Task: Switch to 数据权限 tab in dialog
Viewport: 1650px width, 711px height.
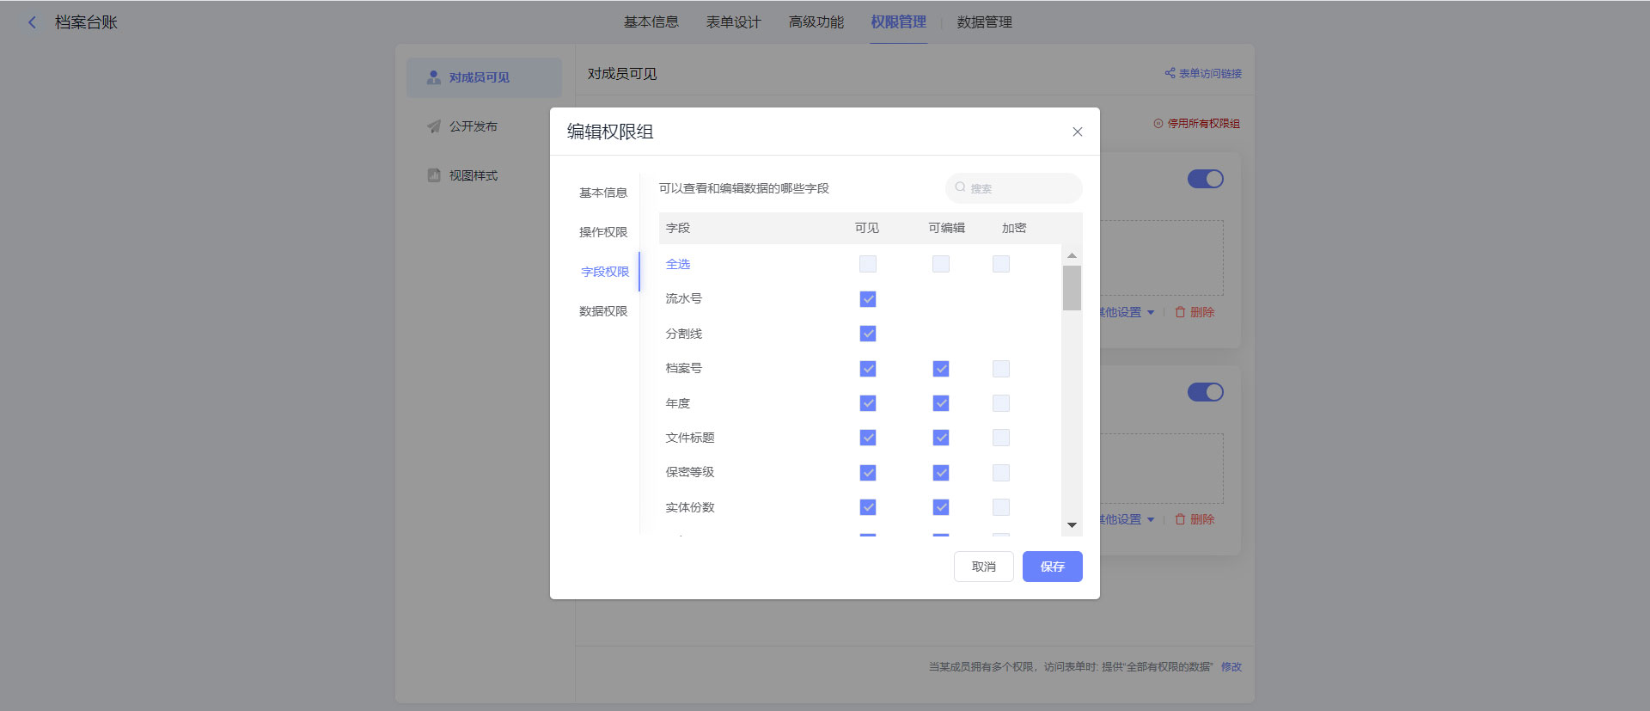Action: (603, 311)
